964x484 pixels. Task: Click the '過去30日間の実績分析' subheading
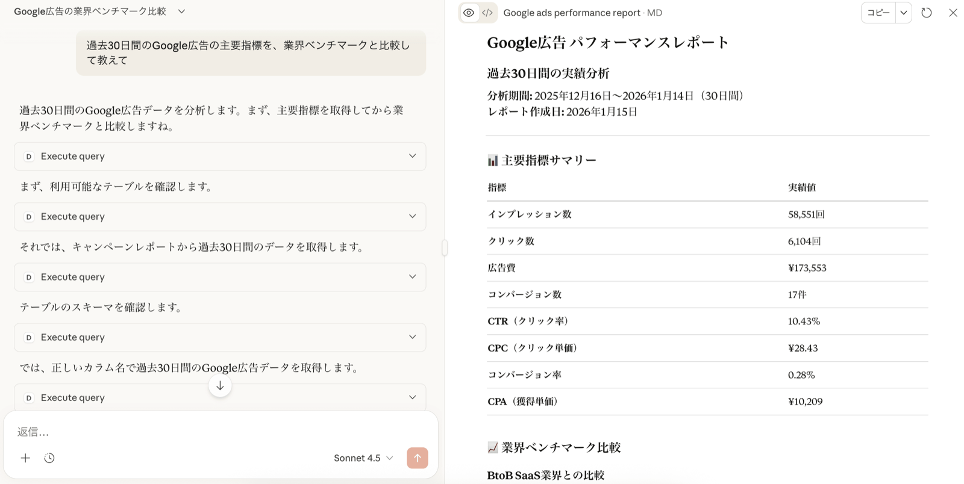[x=548, y=73]
